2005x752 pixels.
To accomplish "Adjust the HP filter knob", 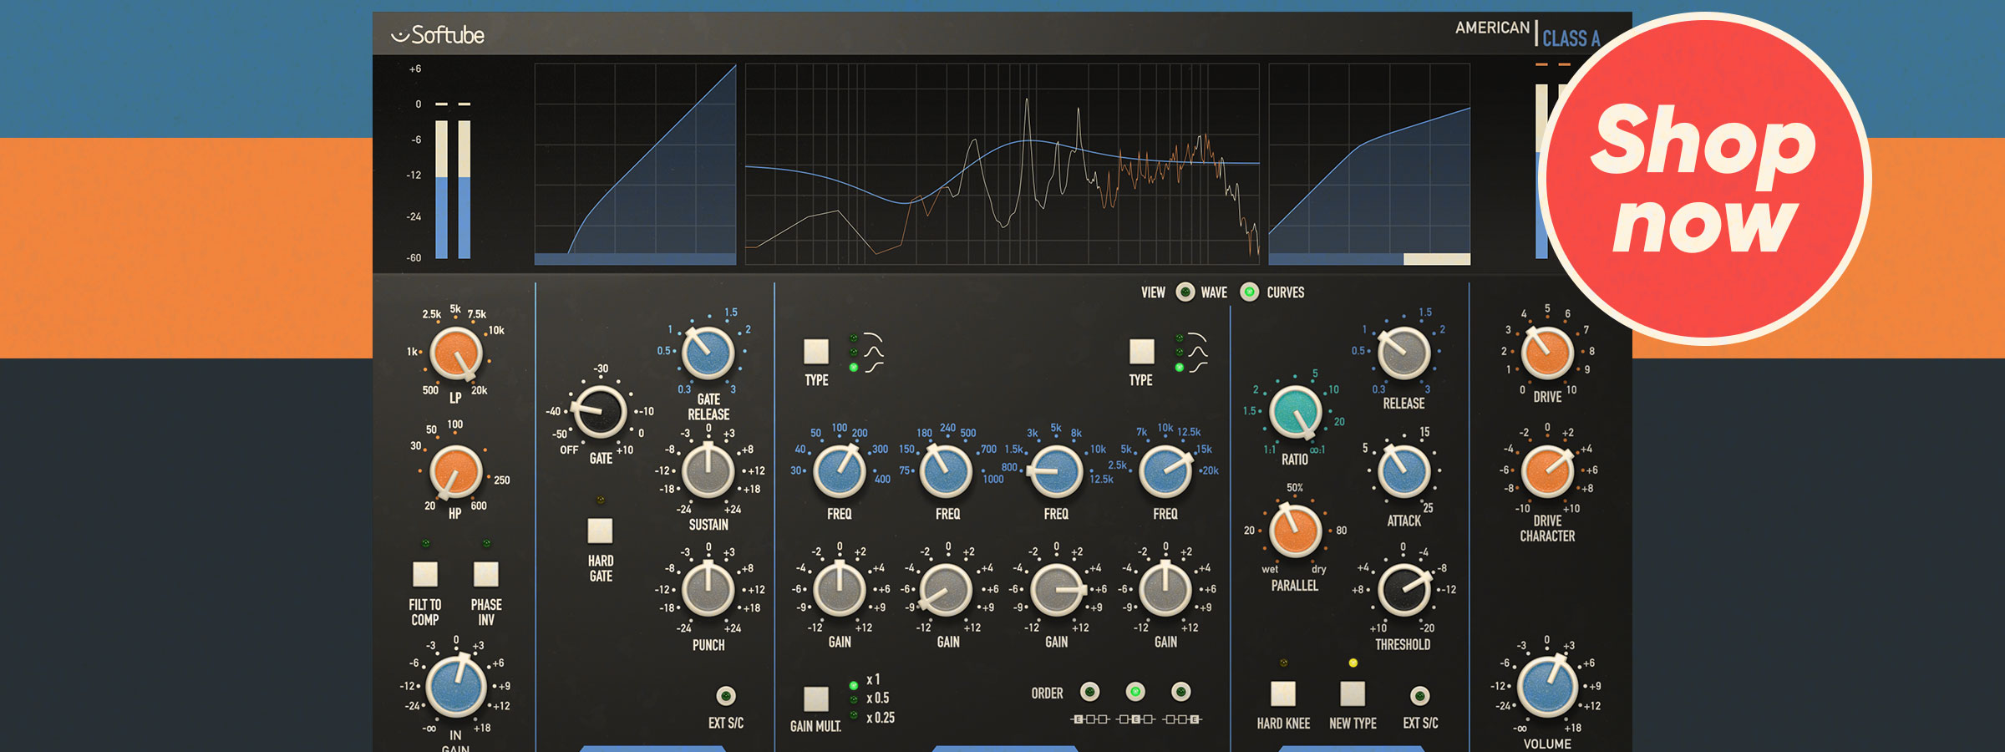I will pos(455,471).
